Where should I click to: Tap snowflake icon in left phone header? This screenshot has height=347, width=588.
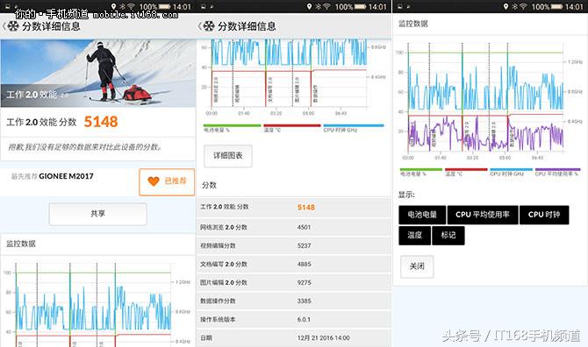[13, 26]
